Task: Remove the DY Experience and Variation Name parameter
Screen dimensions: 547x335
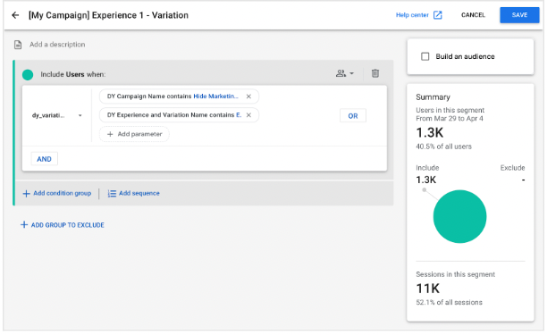Action: (x=248, y=115)
